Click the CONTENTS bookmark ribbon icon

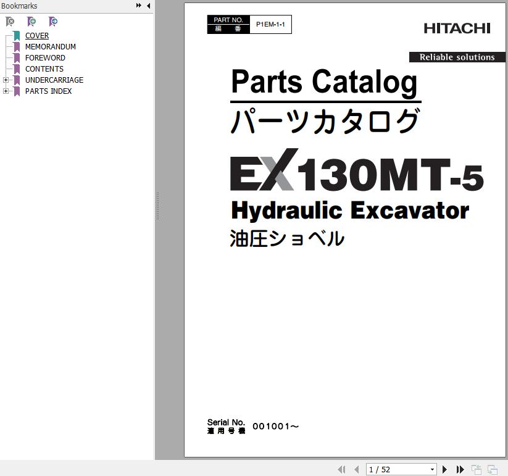pos(17,69)
